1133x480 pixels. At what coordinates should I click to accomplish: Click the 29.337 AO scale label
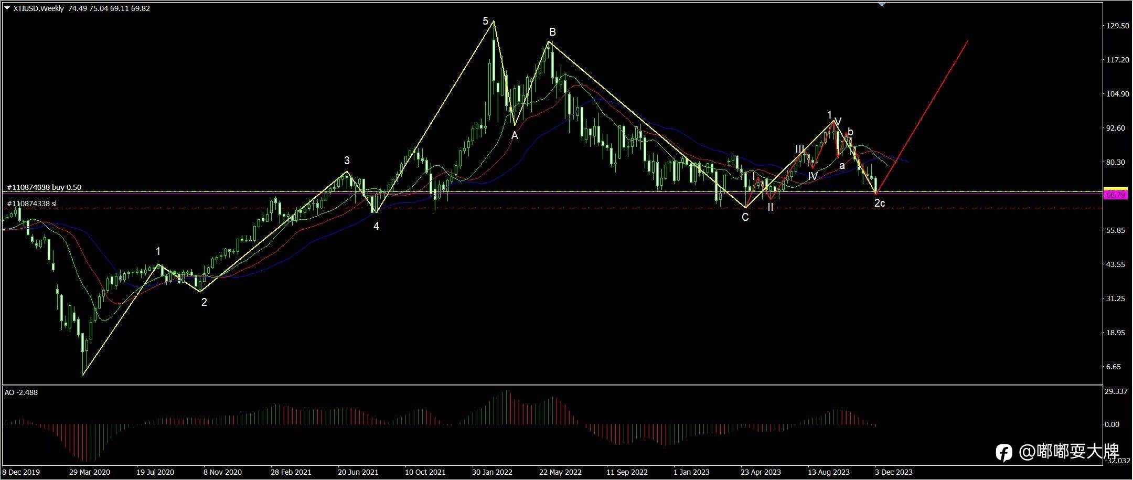(x=1116, y=391)
